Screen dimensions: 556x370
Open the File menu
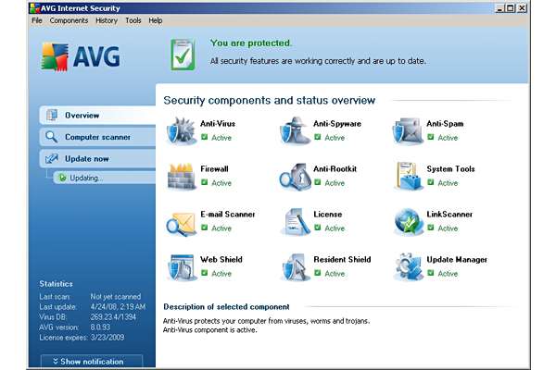coord(37,20)
